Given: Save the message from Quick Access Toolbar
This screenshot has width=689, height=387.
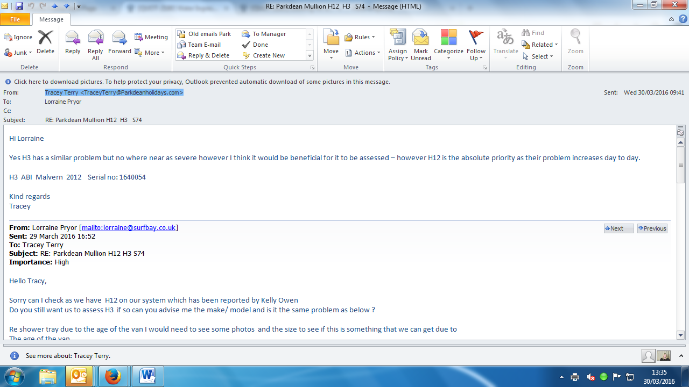Looking at the screenshot, I should [x=19, y=6].
